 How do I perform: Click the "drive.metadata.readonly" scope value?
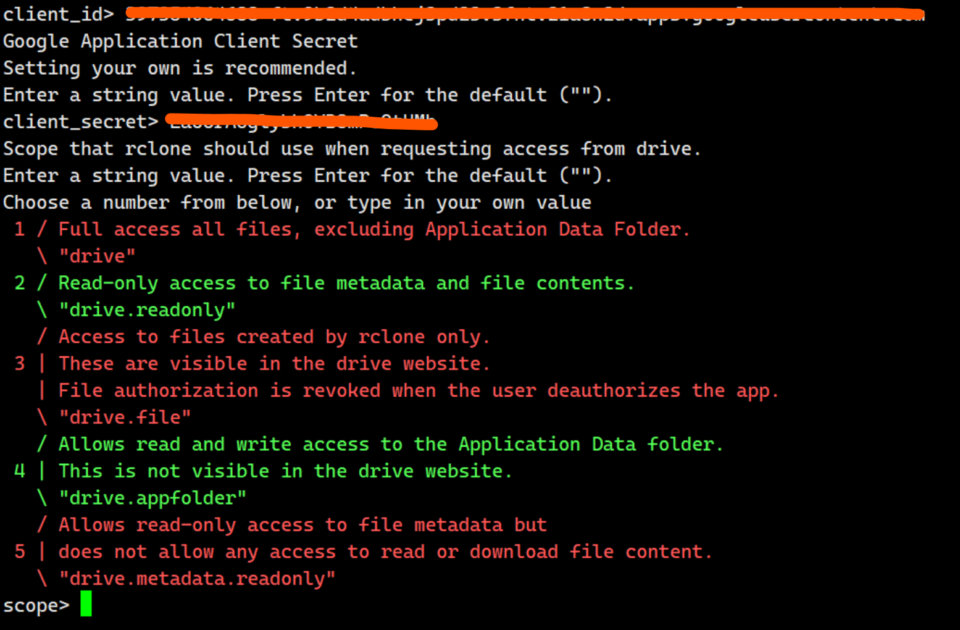[197, 579]
